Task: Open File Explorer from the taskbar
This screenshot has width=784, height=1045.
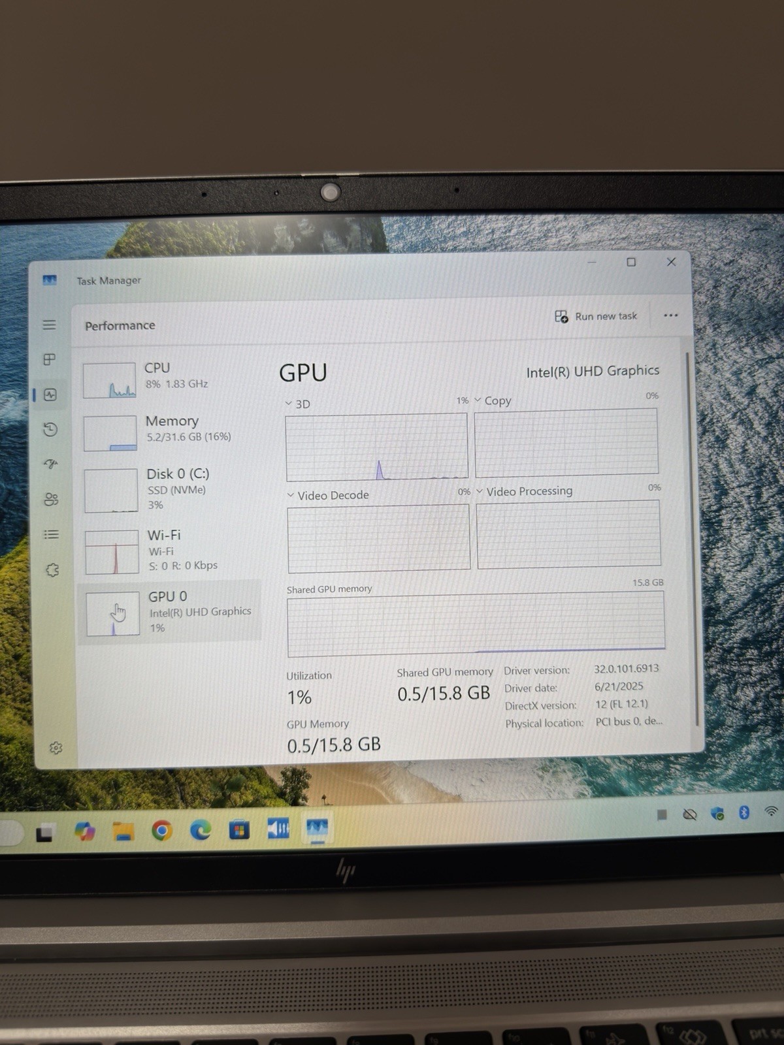Action: (x=123, y=831)
